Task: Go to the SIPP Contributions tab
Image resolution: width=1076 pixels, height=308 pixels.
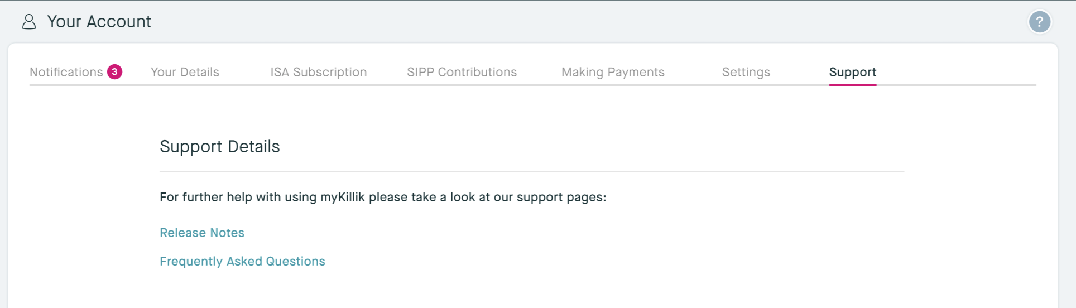Action: [462, 72]
